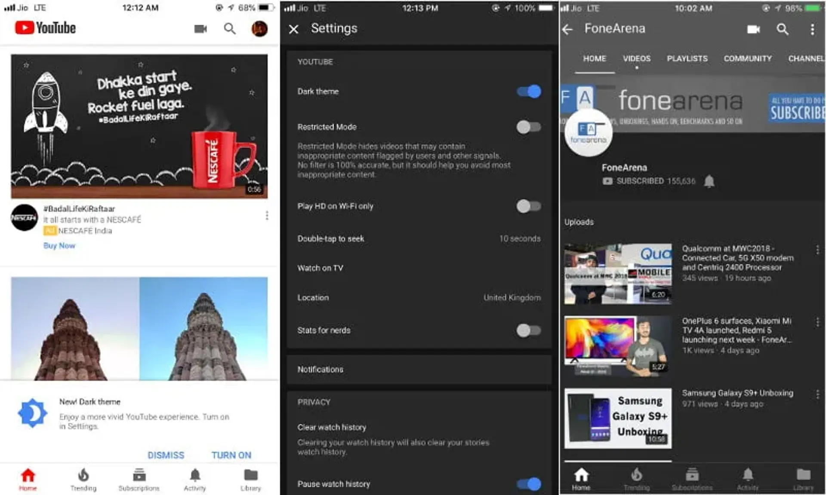Tap FoneArena round channel avatar
This screenshot has width=826, height=495.
(x=589, y=133)
